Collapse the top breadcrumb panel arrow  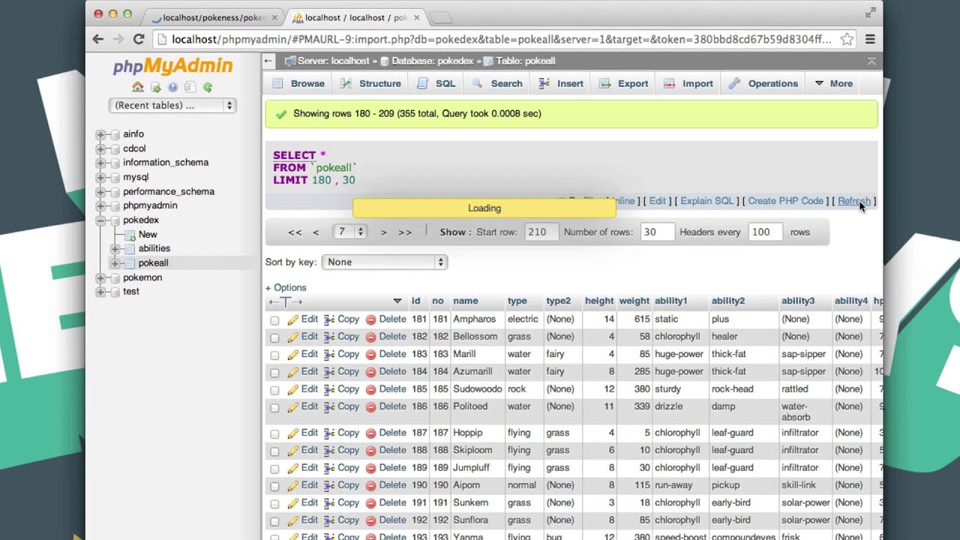(871, 61)
